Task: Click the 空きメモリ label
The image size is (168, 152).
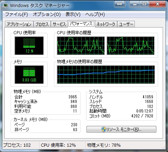Action: tap(22, 111)
